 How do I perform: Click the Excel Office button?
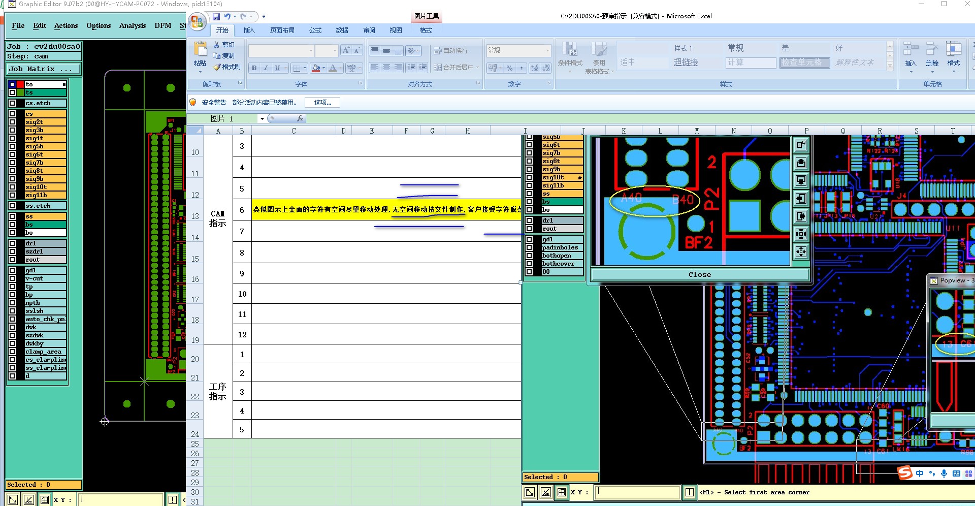point(197,22)
